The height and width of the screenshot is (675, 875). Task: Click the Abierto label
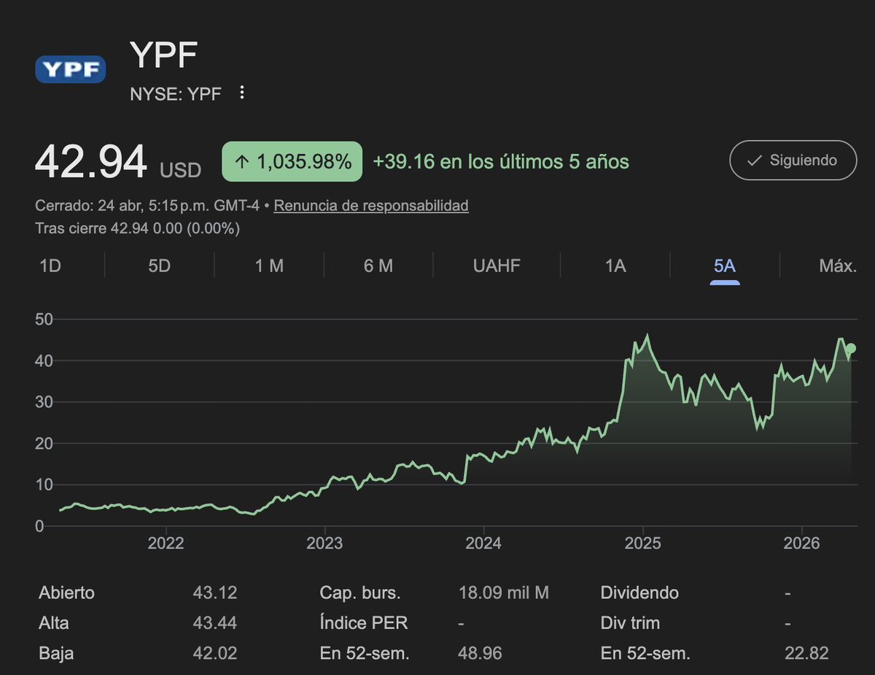coord(66,593)
